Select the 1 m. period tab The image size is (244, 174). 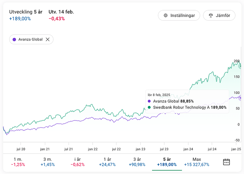[18, 162]
